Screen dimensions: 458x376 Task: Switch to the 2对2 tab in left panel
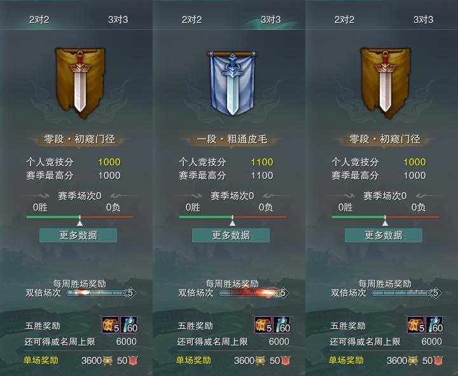[39, 20]
